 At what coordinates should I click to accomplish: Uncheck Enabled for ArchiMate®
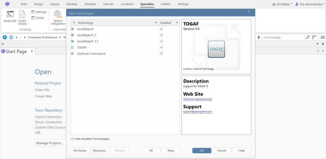click(x=161, y=29)
